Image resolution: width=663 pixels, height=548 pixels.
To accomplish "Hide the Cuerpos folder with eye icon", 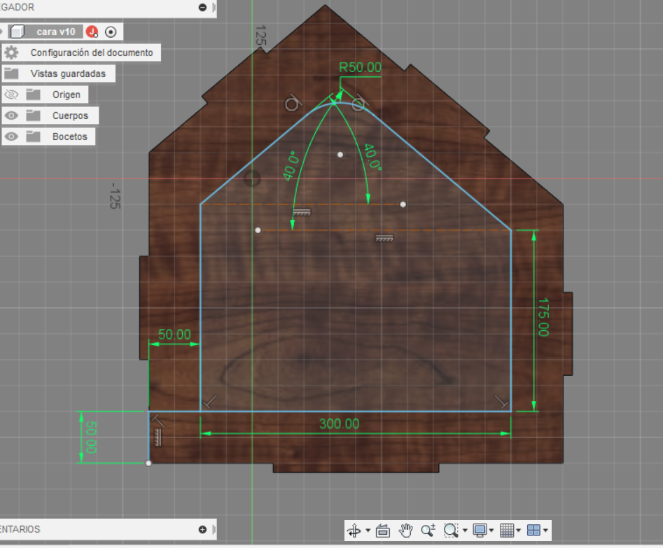I will (11, 115).
